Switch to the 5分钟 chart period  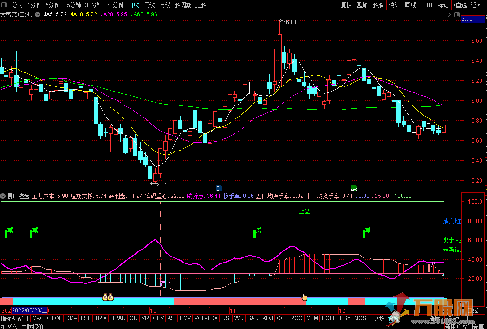(x=53, y=5)
